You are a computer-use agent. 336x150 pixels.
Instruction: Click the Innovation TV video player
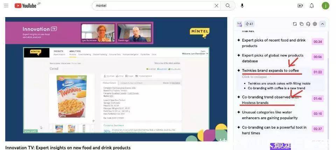pos(116,79)
